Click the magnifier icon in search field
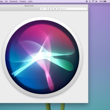Viewport: 110px width, 110px height. point(60,9)
